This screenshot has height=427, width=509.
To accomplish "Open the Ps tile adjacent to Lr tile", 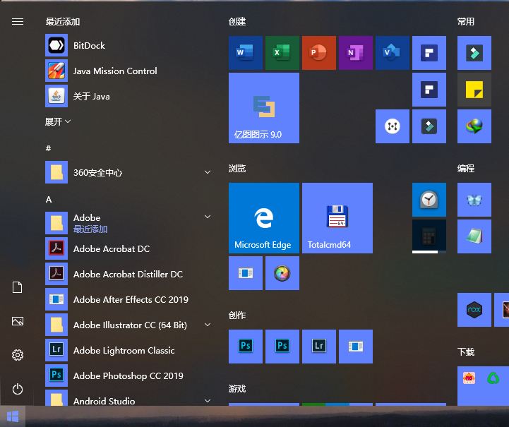I will (x=282, y=347).
